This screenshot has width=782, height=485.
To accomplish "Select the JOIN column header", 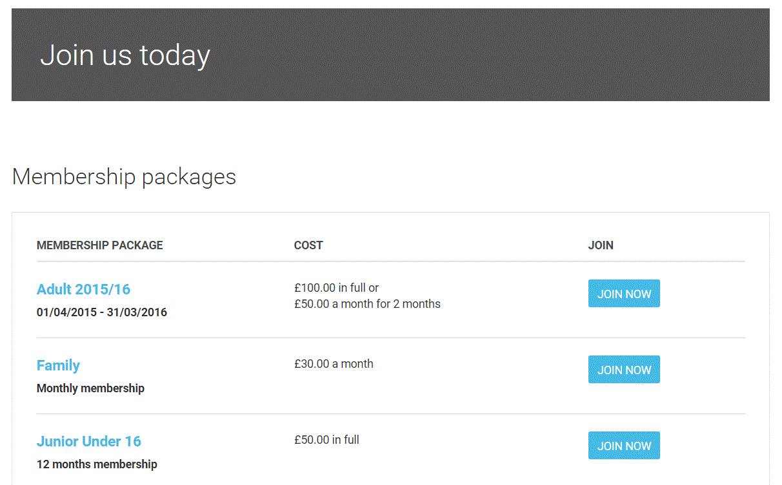I will pos(600,245).
